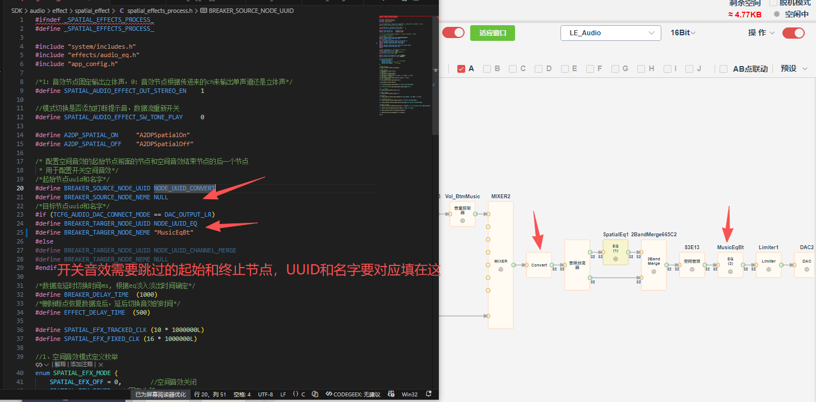The image size is (816, 402).
Task: Select the Convert node in the flow diagram
Action: click(539, 265)
